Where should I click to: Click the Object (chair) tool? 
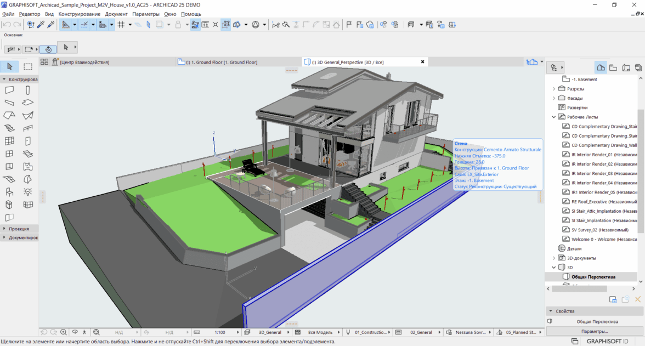click(9, 192)
